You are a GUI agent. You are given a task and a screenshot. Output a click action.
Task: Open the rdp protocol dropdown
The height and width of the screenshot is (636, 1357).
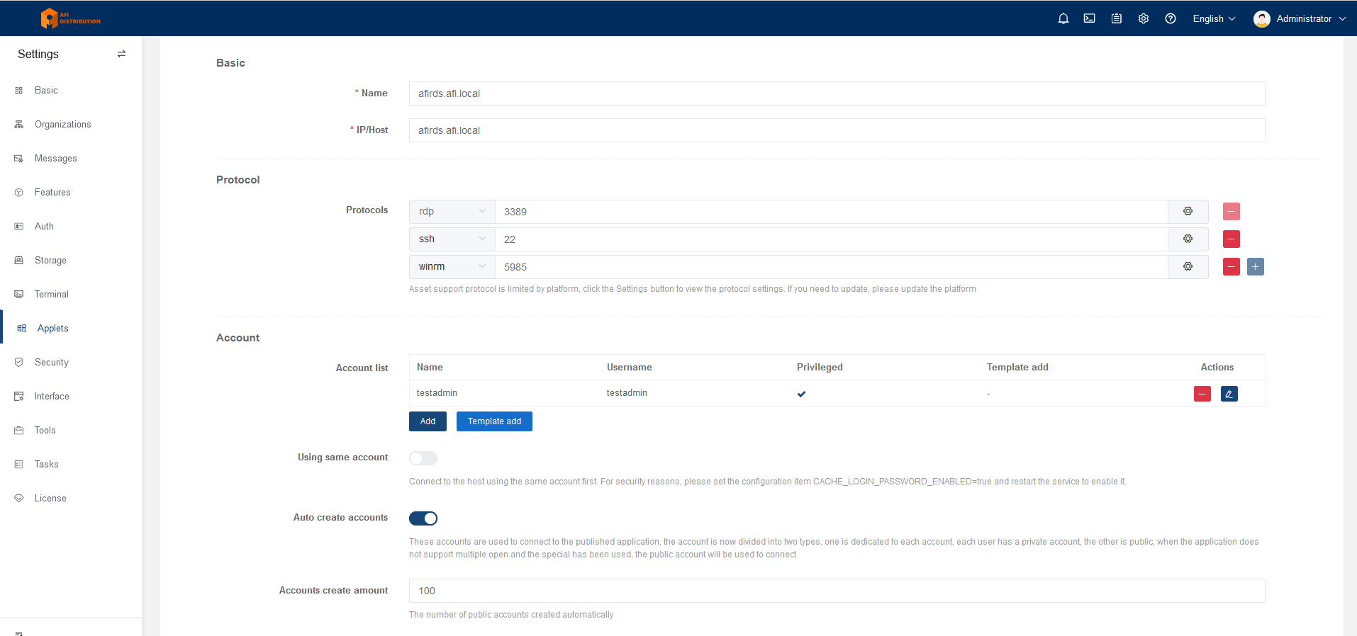[452, 211]
